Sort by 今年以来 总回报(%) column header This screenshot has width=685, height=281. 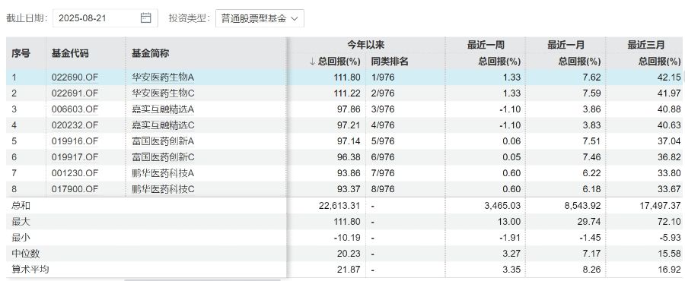point(335,62)
